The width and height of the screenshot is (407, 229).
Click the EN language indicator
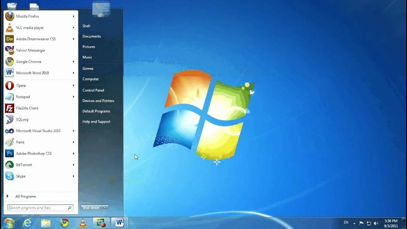point(346,223)
